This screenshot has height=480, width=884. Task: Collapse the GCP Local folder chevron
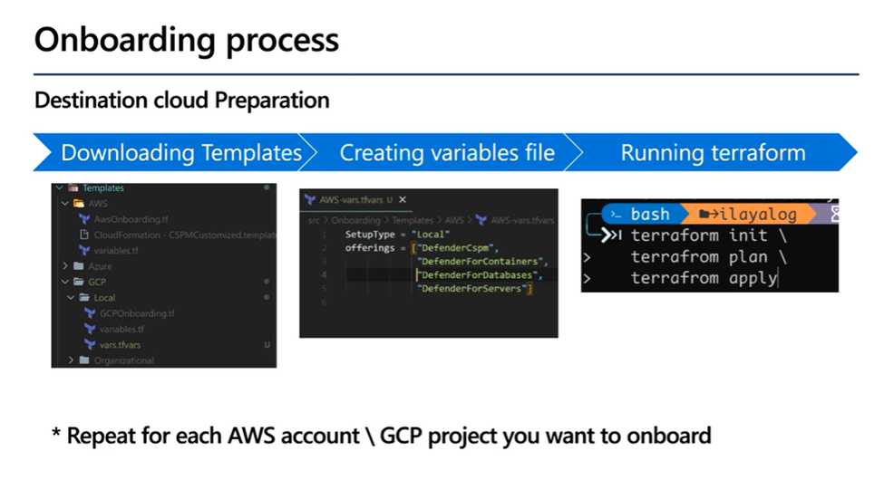[72, 297]
